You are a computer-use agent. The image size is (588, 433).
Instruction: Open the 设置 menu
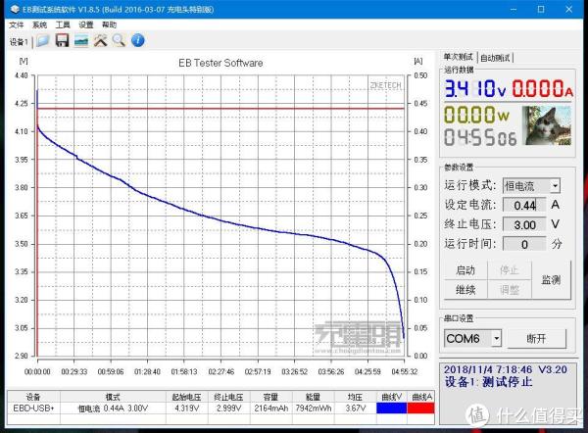click(x=86, y=24)
